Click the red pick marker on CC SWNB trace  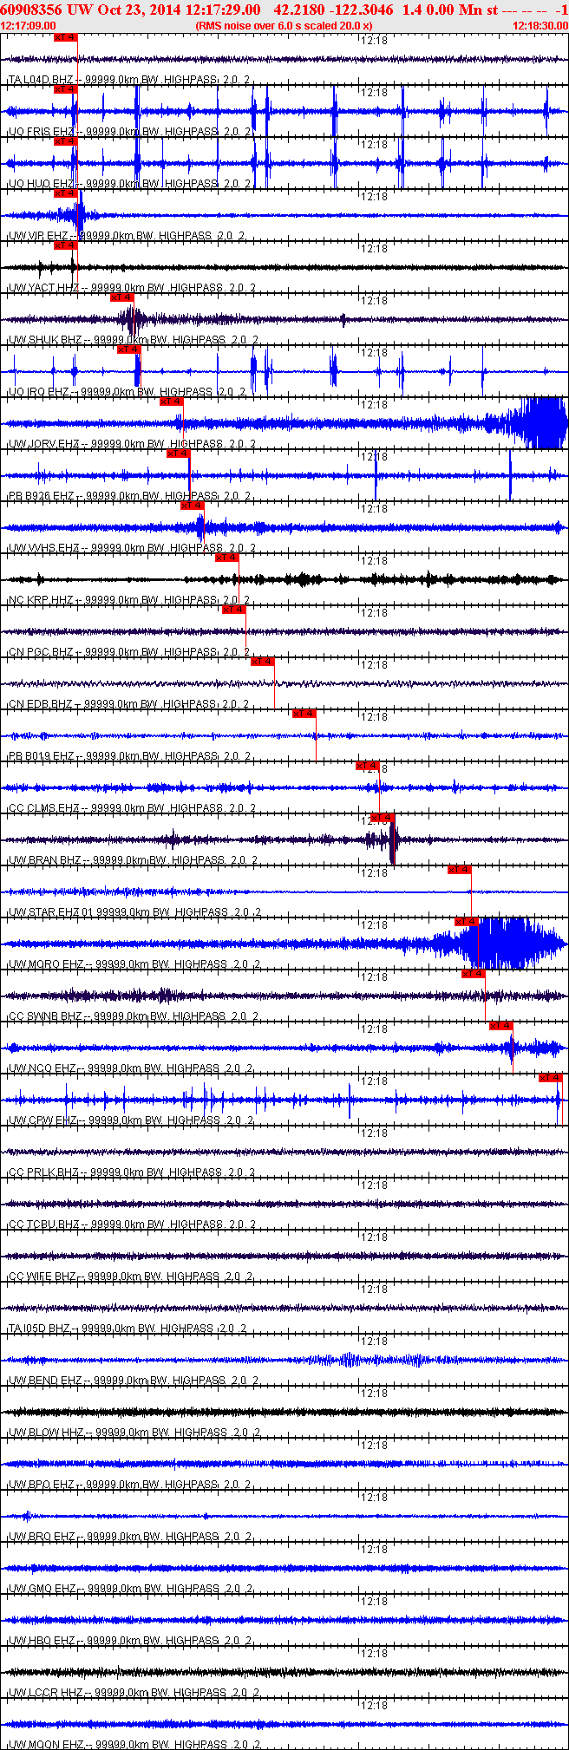point(474,974)
